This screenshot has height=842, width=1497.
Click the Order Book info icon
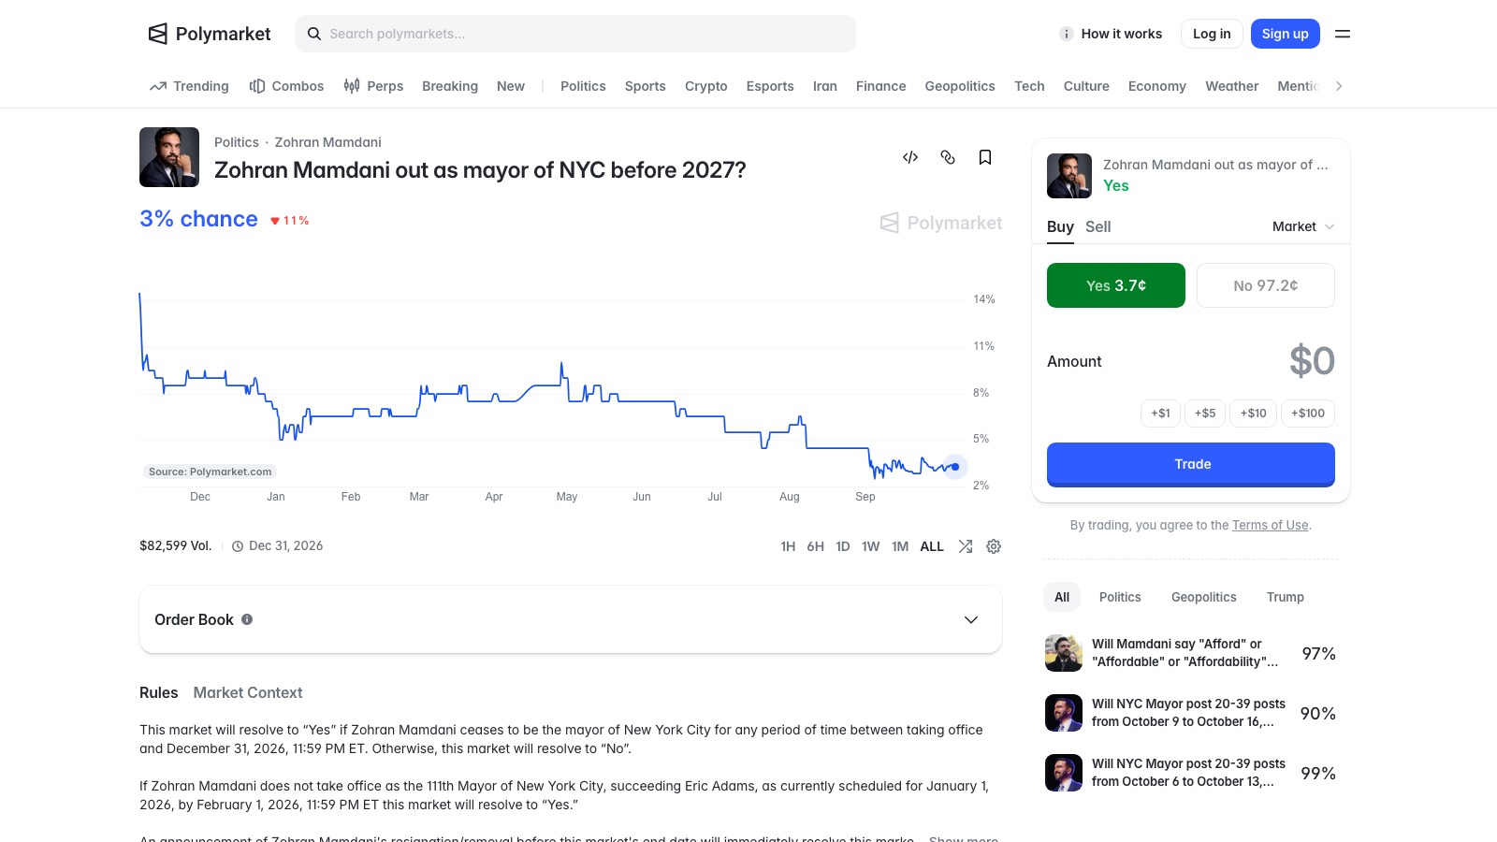pos(247,619)
